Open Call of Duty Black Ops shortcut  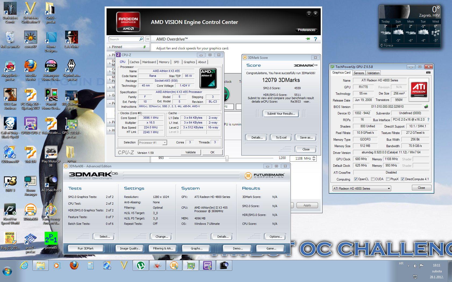(x=10, y=128)
